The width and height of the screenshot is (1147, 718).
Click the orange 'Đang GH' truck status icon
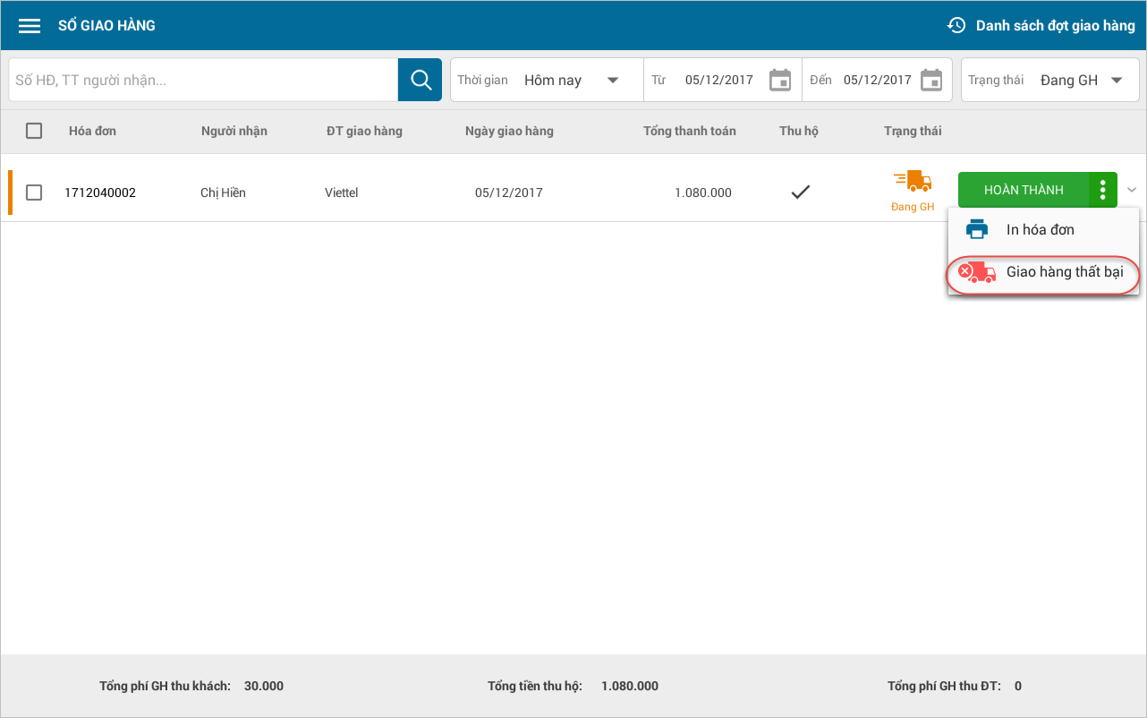913,183
